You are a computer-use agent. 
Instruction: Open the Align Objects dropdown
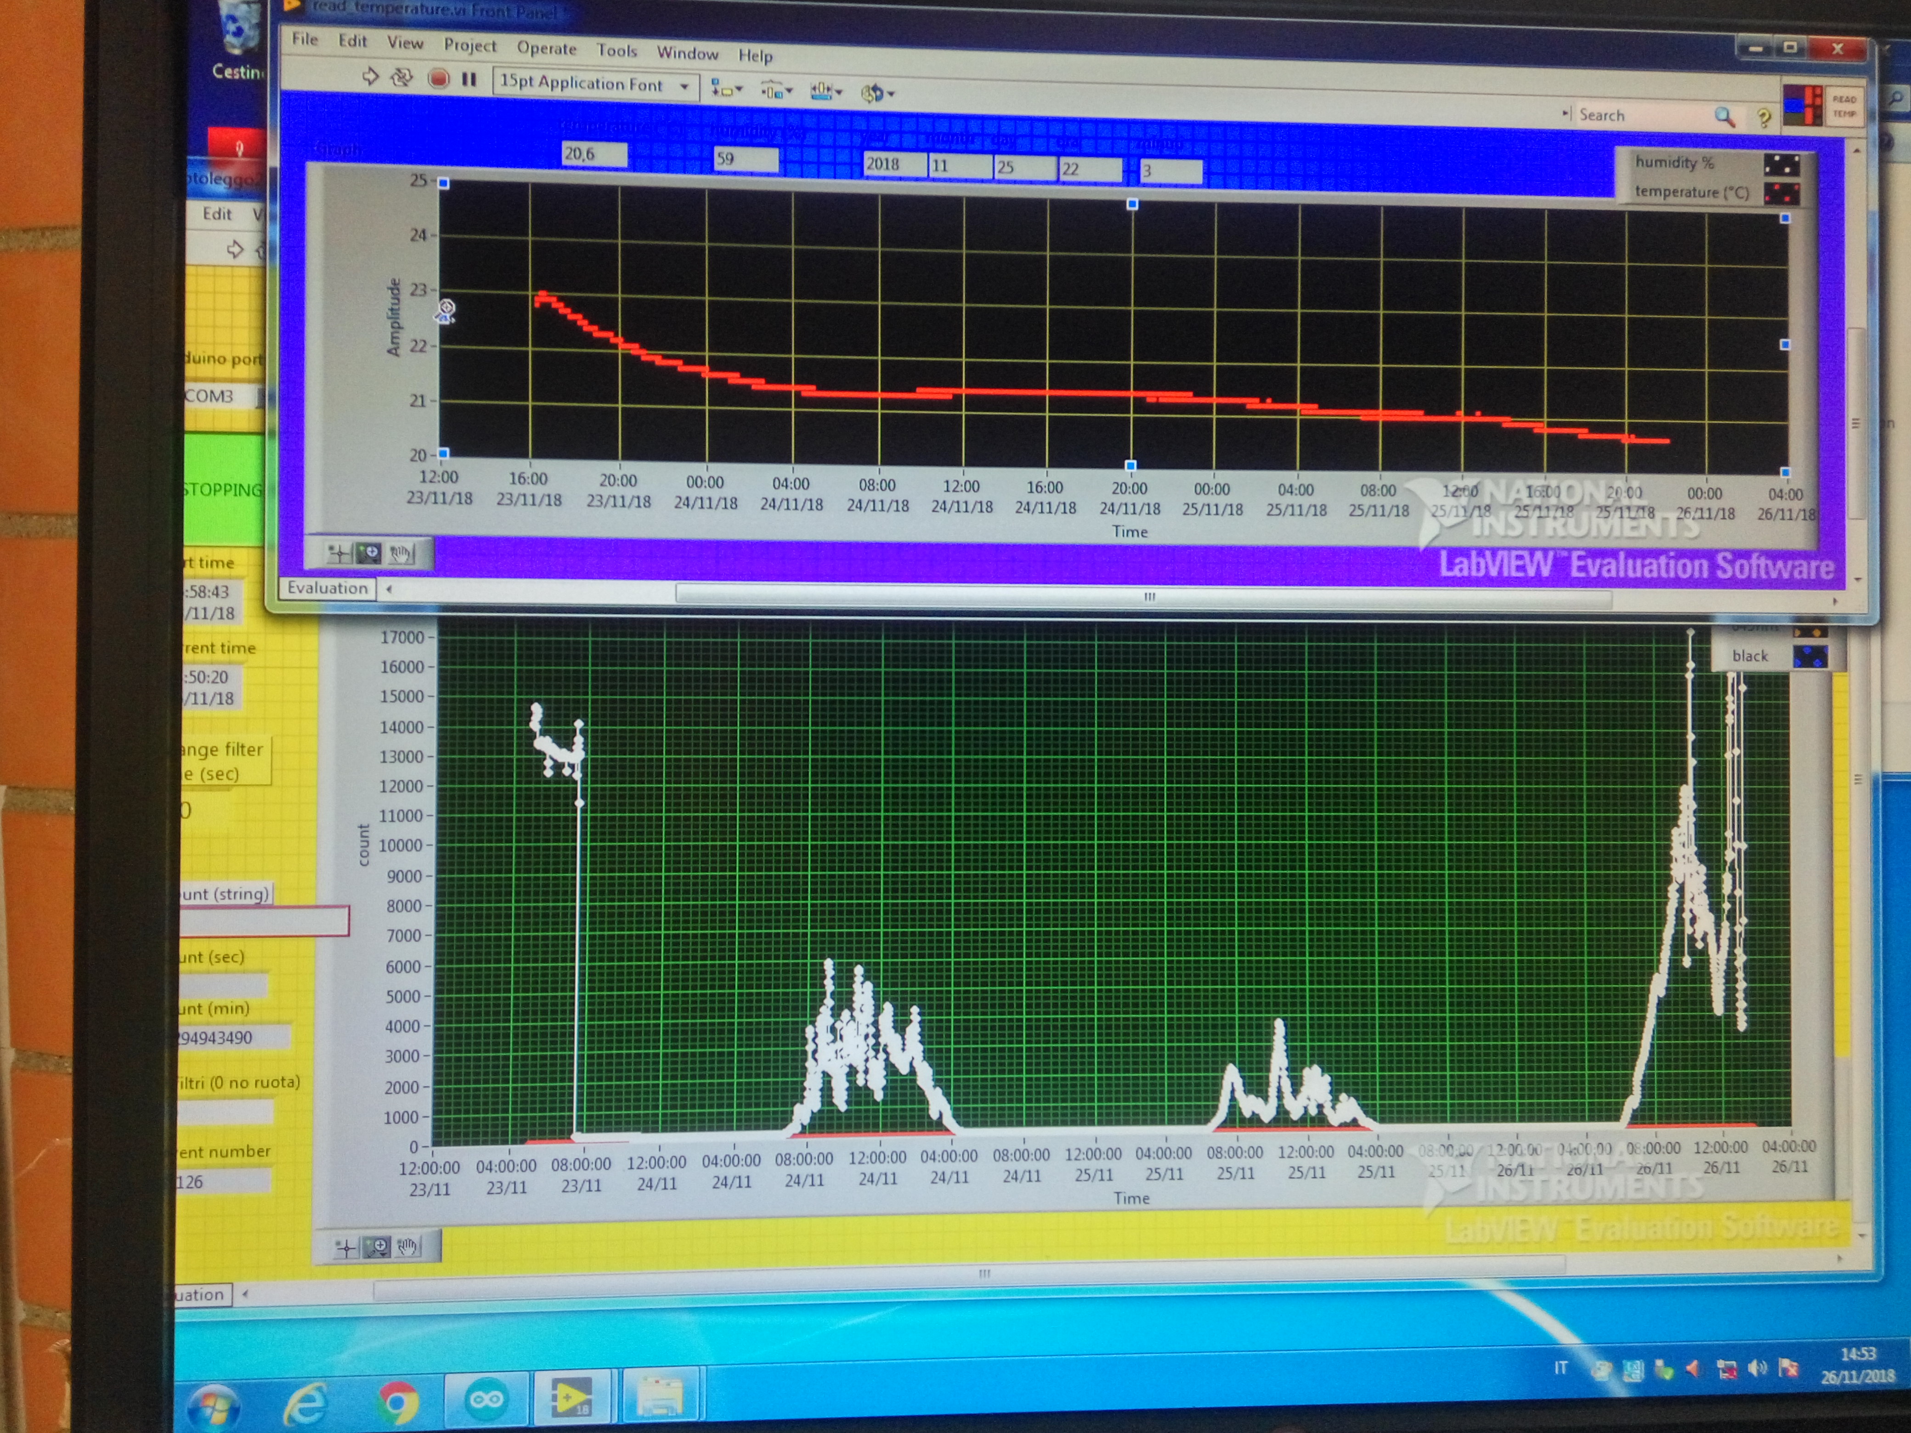click(726, 88)
